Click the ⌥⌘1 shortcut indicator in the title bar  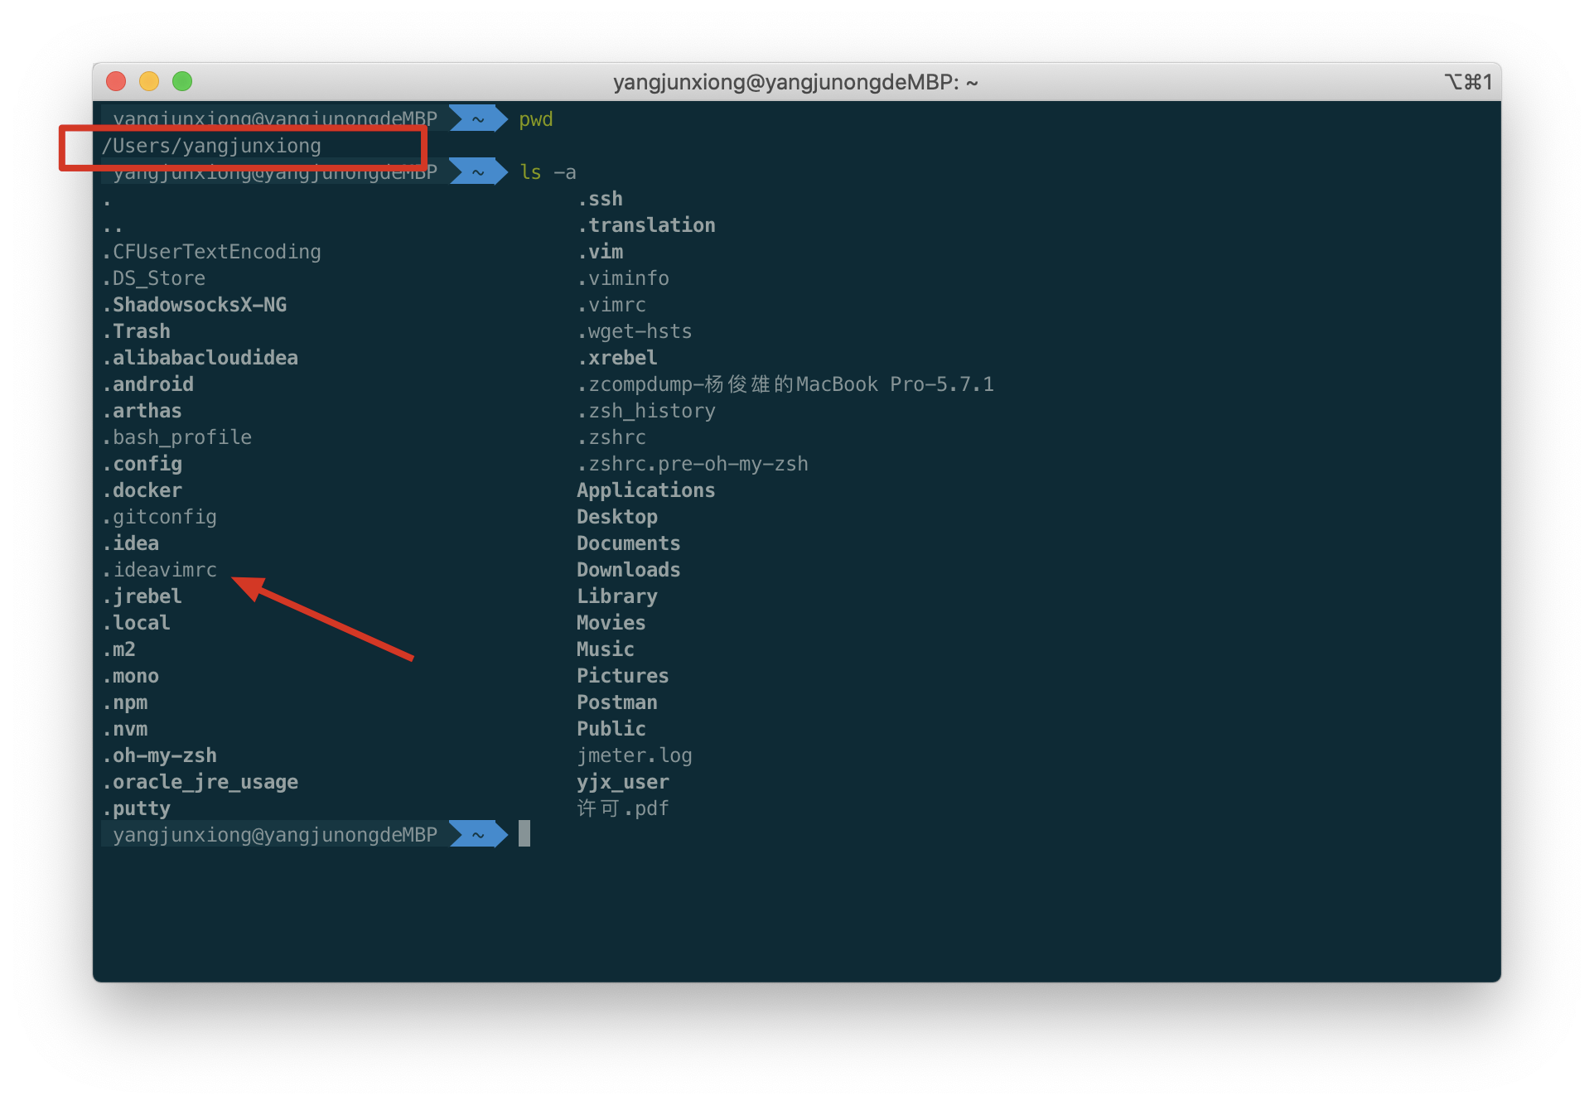(1468, 82)
